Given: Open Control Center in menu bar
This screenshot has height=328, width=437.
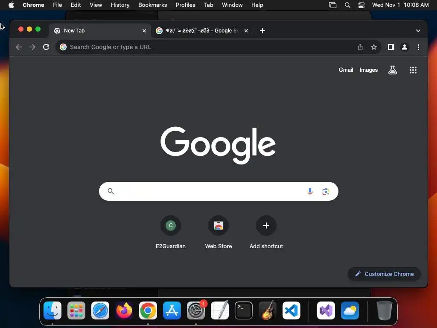Looking at the screenshot, I should tap(361, 5).
